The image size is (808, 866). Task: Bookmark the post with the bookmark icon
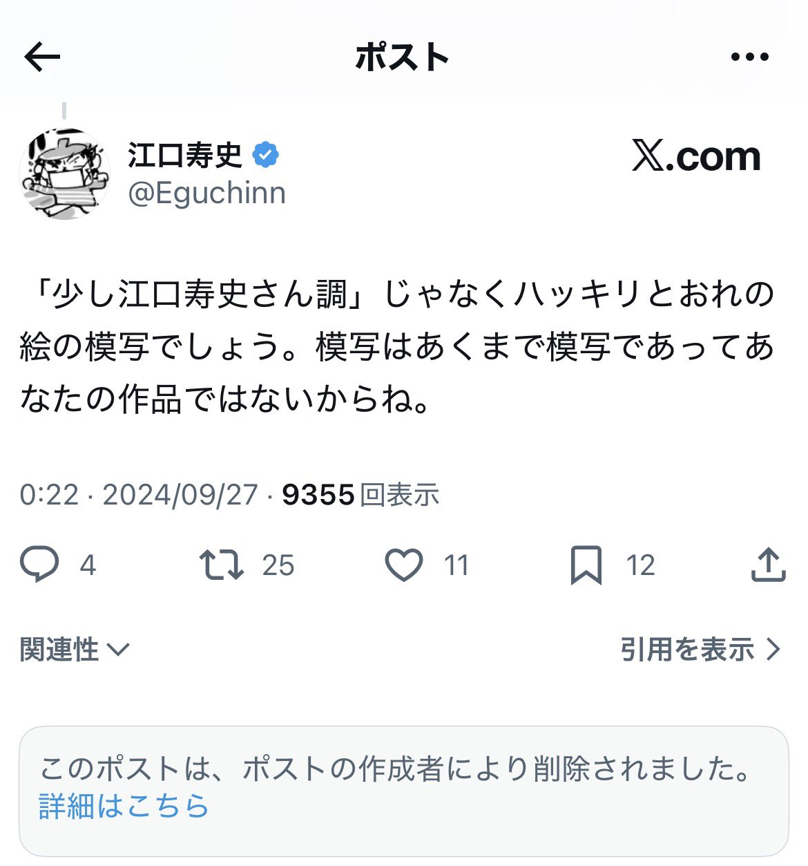click(x=586, y=565)
